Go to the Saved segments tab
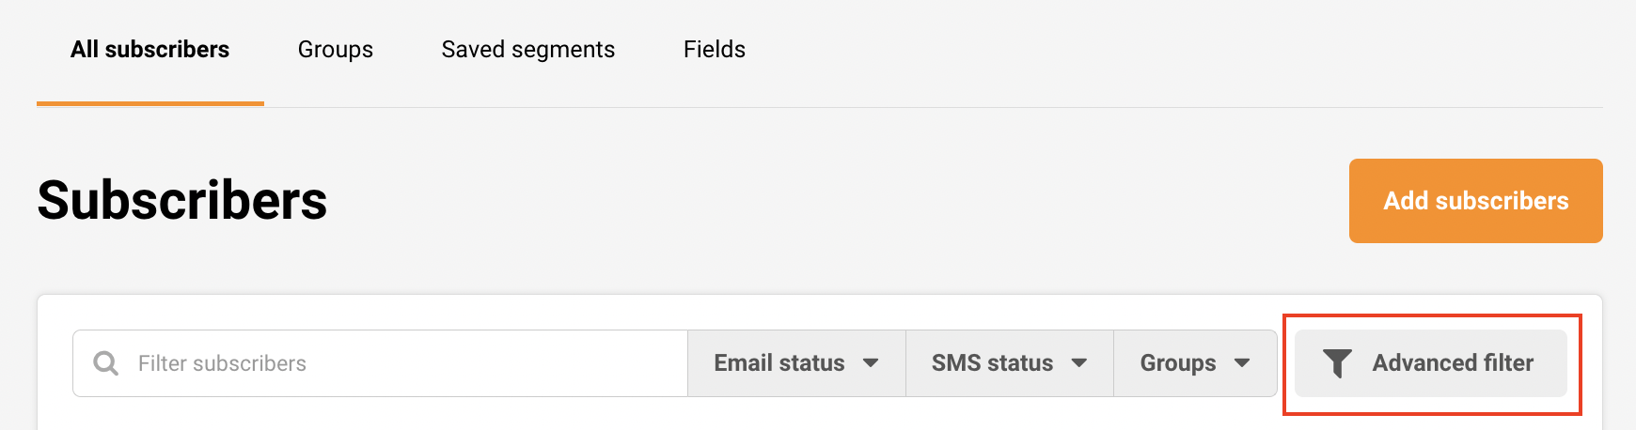This screenshot has width=1636, height=430. click(x=528, y=50)
